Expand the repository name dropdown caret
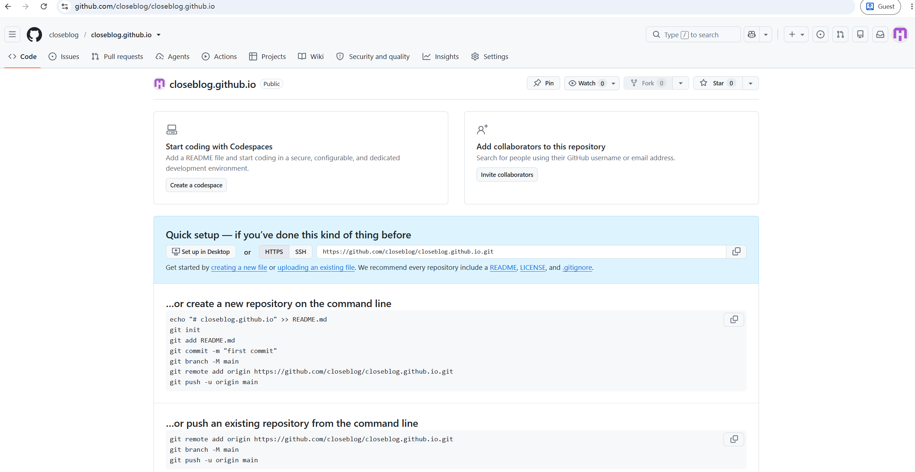The width and height of the screenshot is (915, 472). click(159, 35)
